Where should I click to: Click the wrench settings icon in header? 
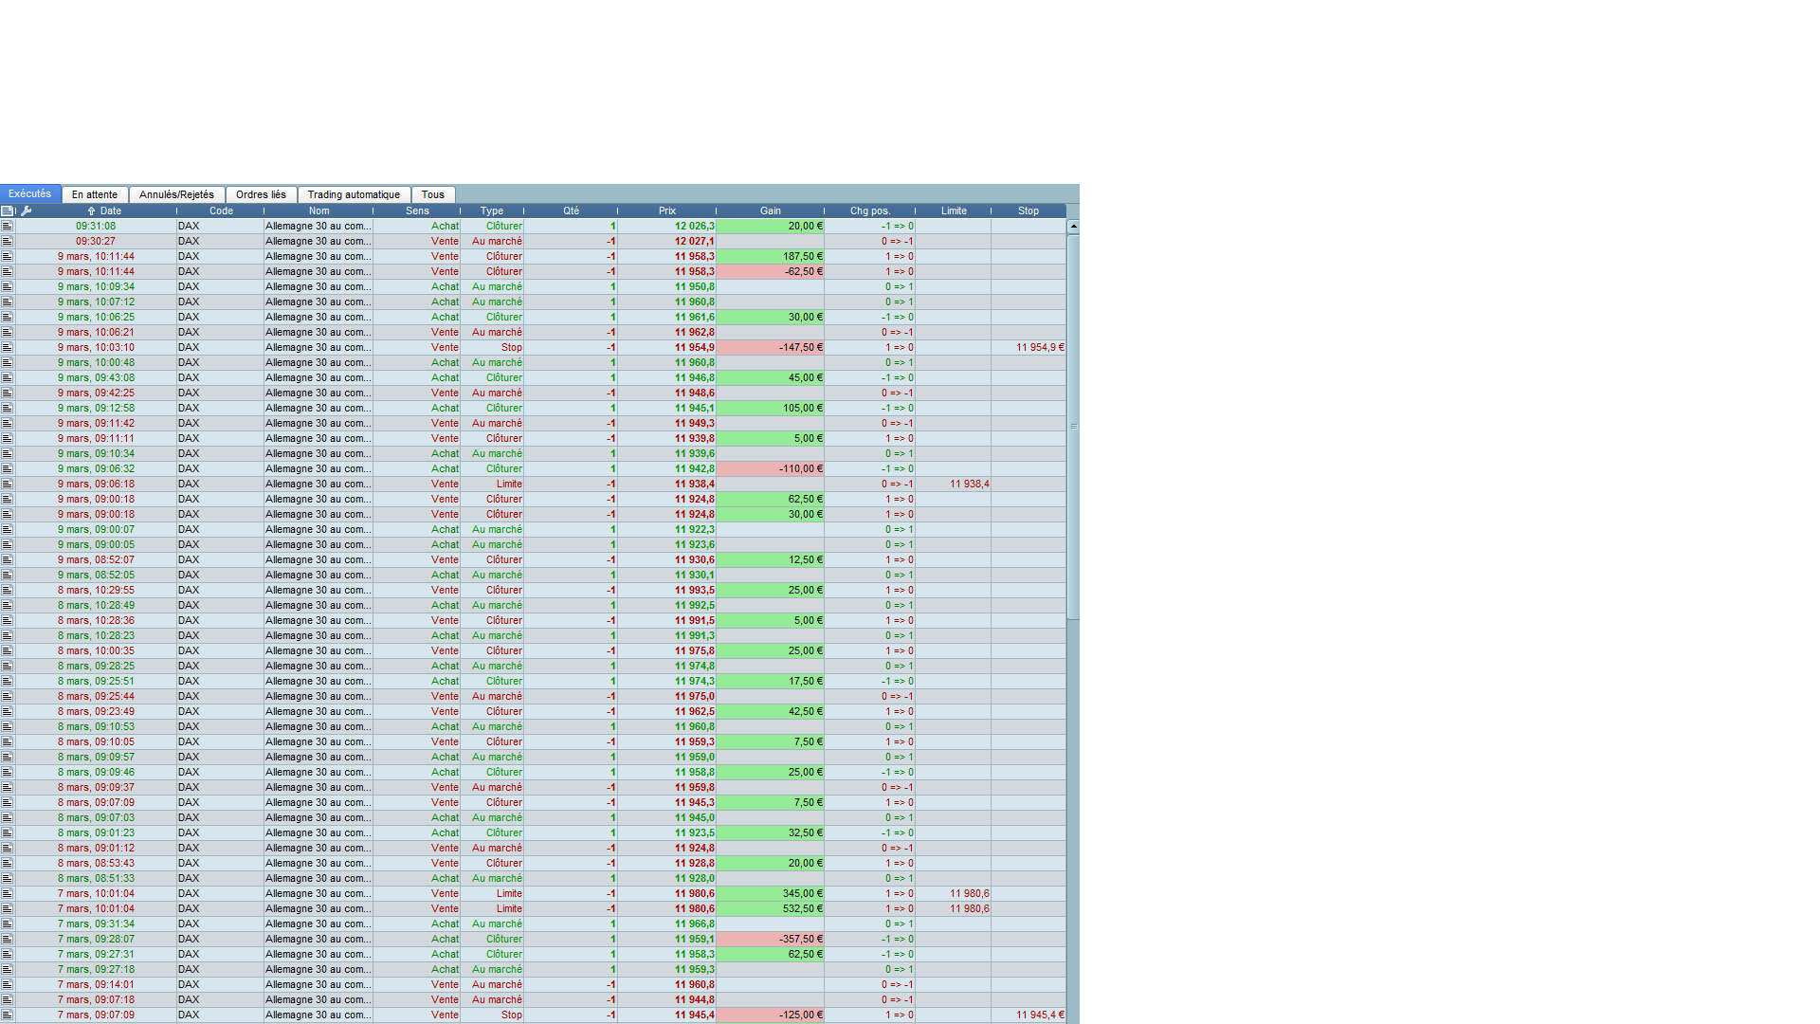click(27, 211)
